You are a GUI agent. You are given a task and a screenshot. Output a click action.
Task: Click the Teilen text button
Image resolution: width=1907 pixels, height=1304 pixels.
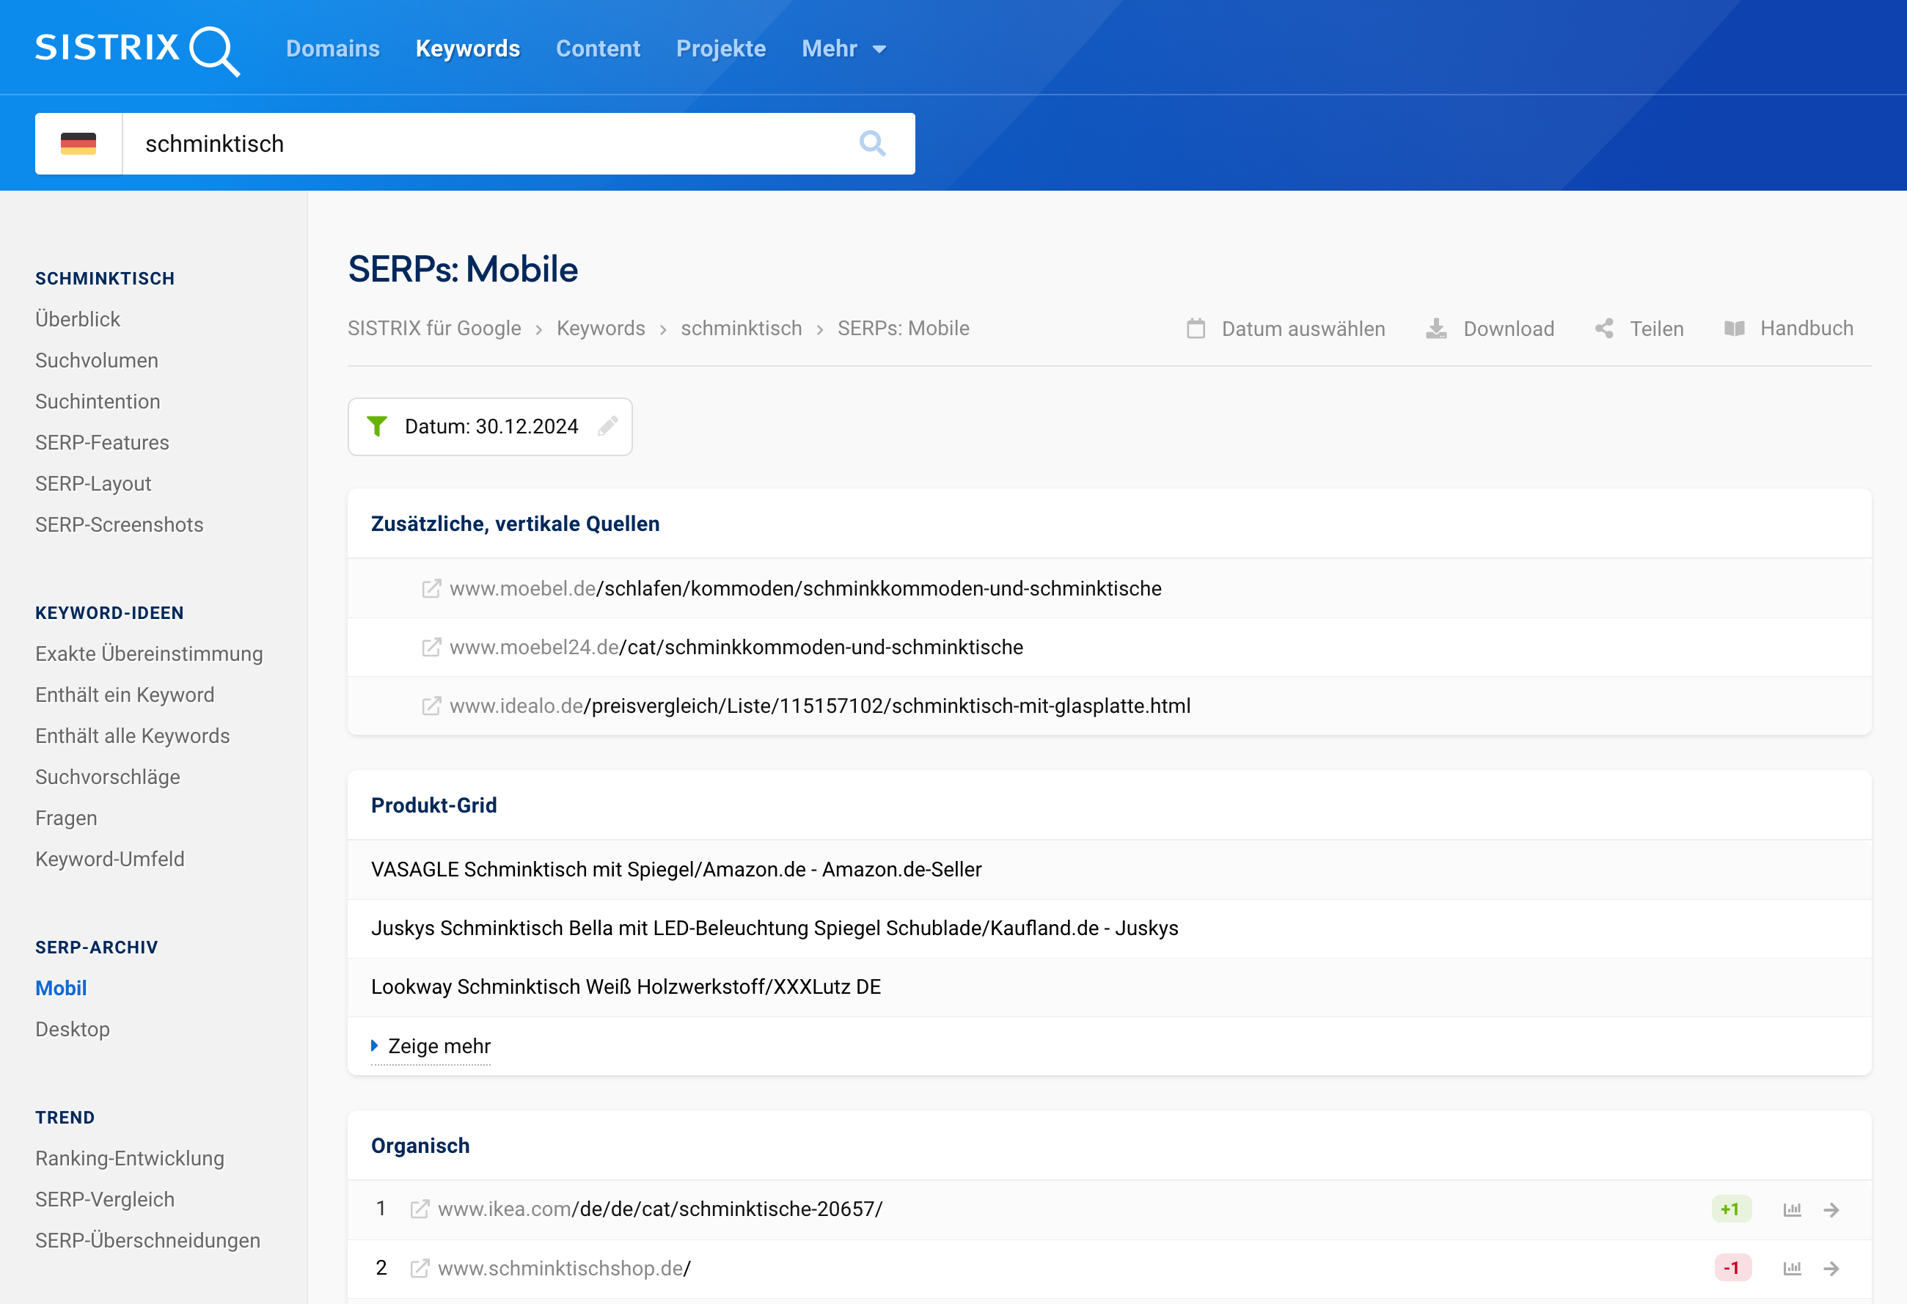click(x=1657, y=329)
